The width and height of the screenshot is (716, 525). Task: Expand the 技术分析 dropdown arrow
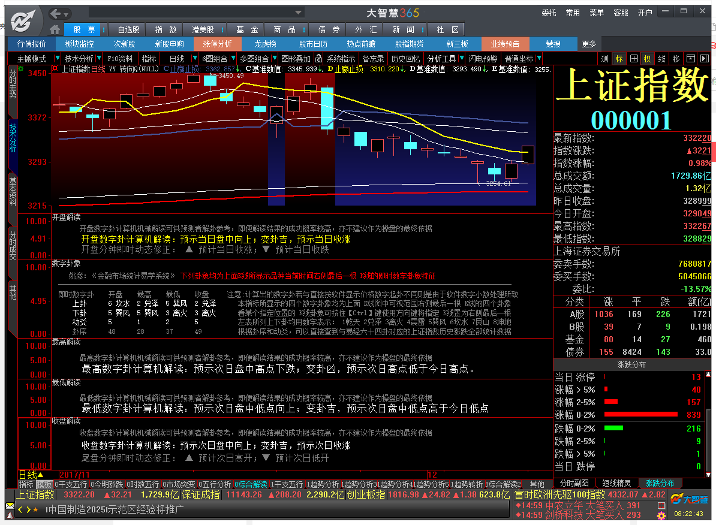coord(98,59)
